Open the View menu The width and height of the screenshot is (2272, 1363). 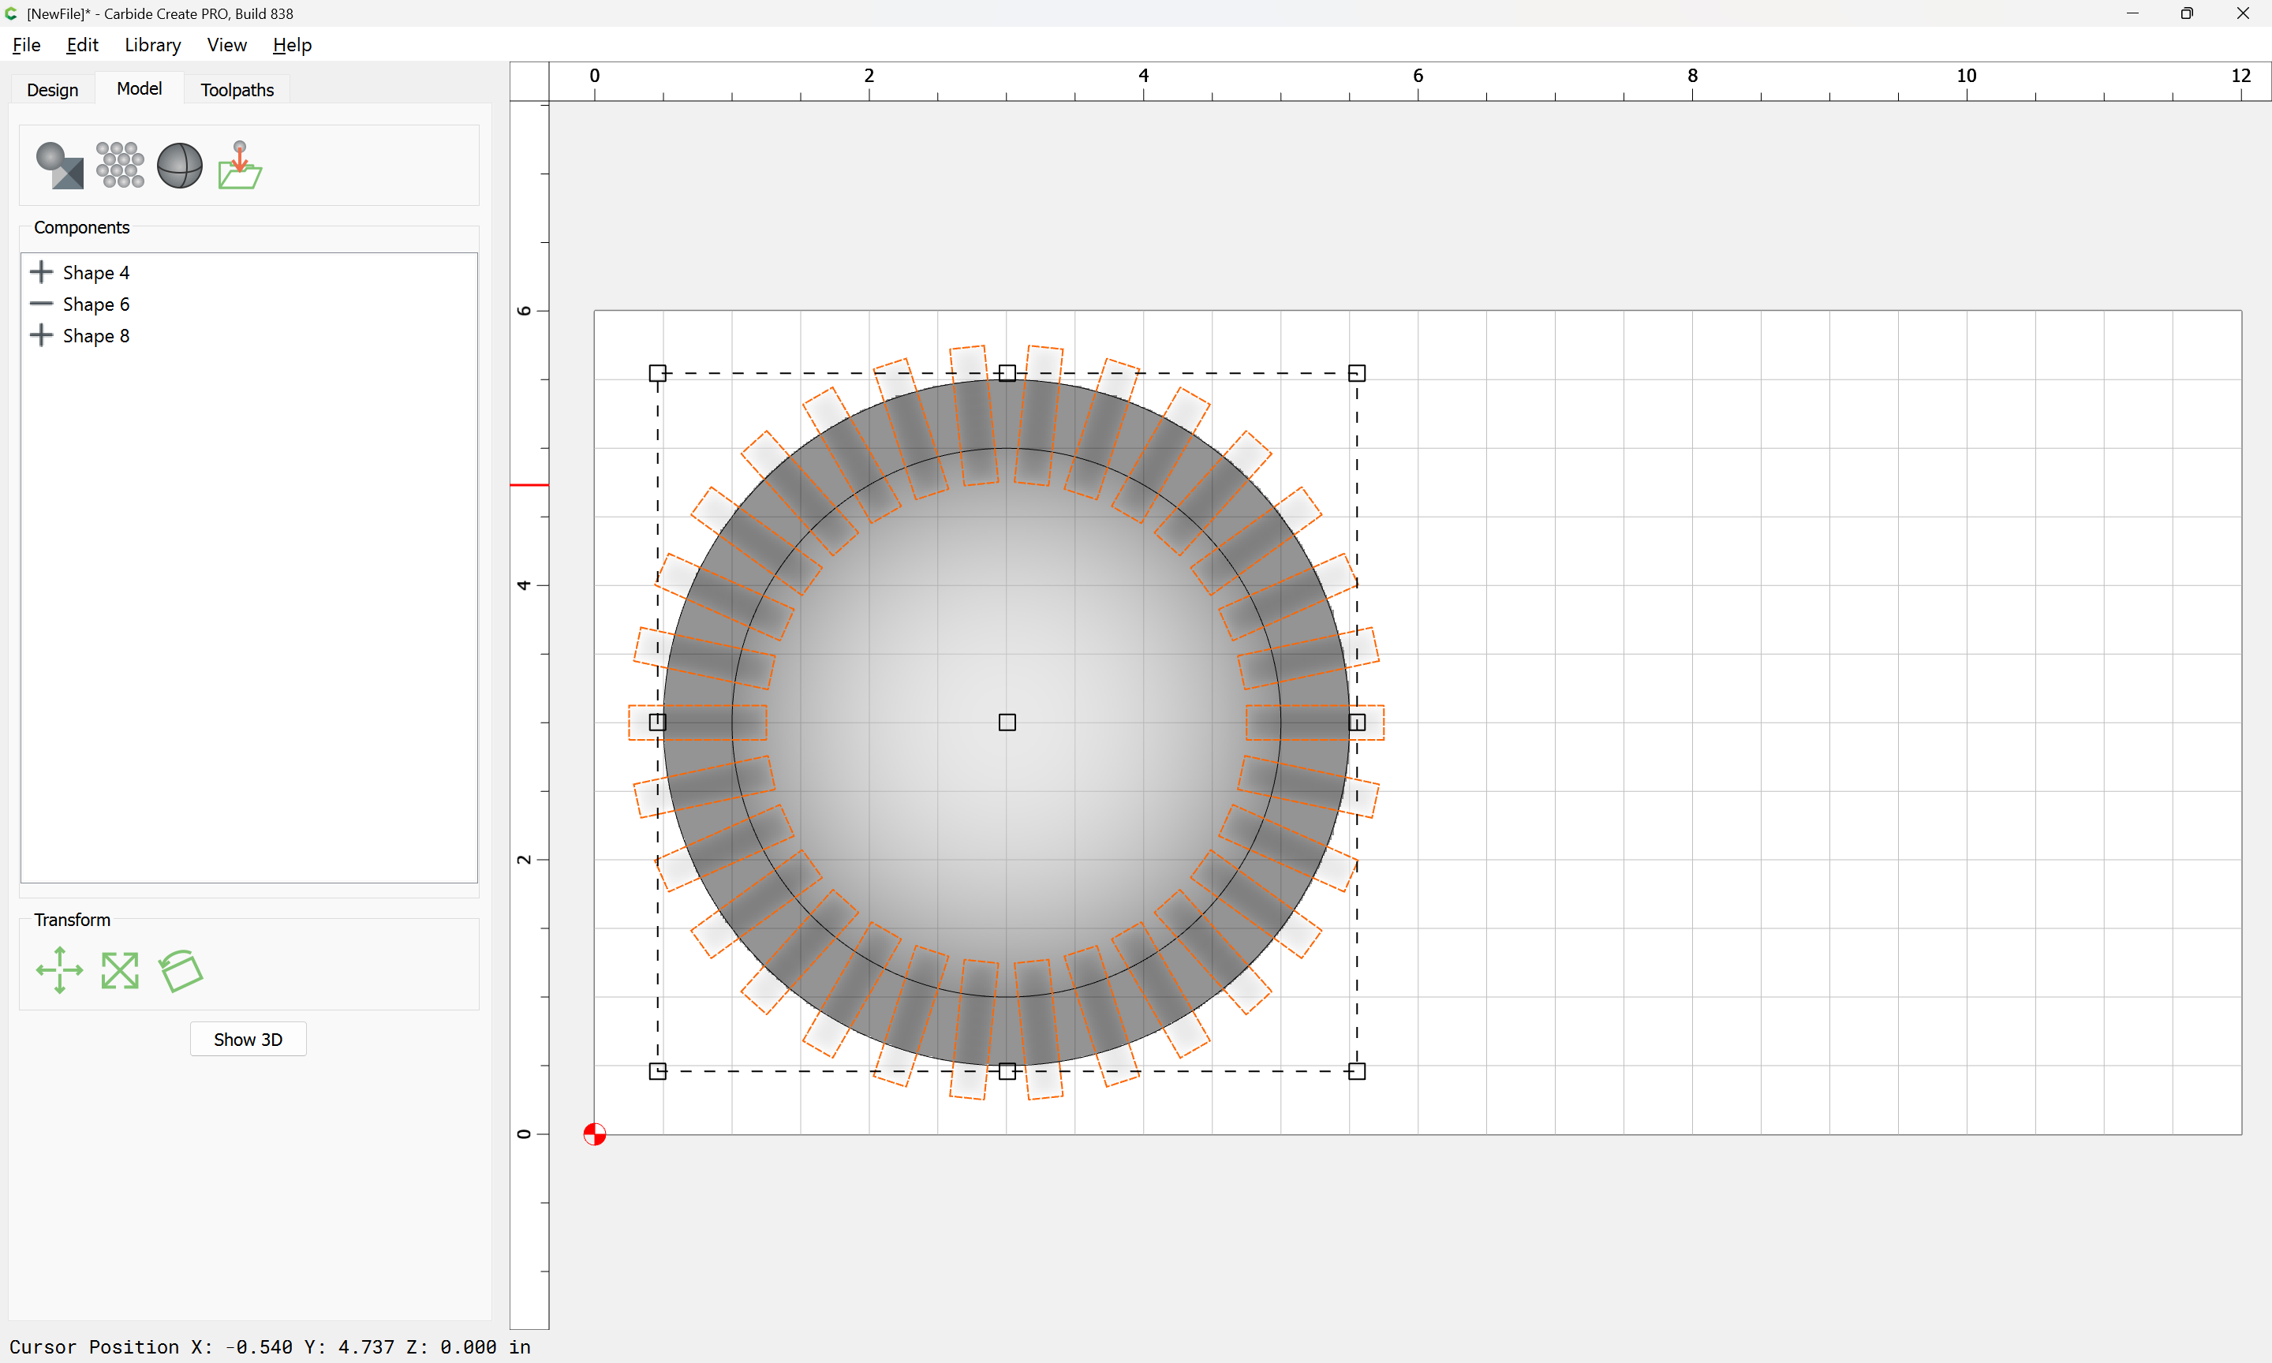226,45
